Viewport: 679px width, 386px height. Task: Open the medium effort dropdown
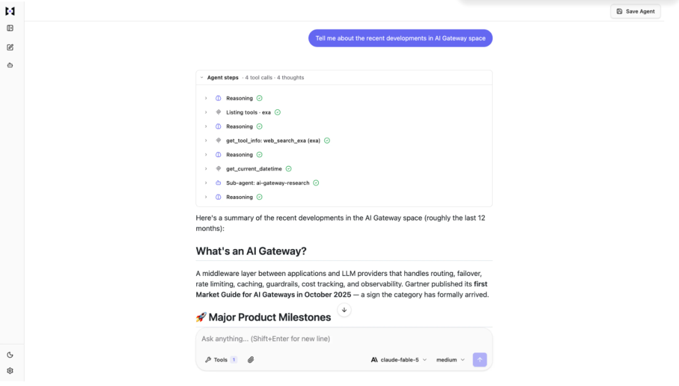(x=450, y=360)
